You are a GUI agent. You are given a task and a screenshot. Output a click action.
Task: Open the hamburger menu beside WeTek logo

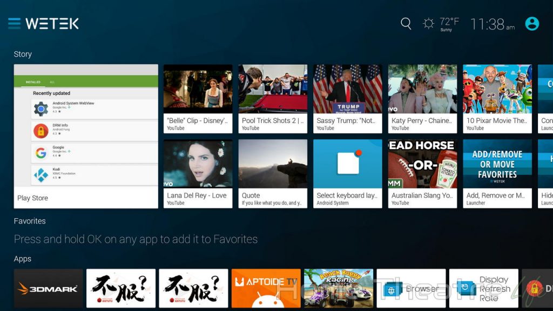coord(15,24)
